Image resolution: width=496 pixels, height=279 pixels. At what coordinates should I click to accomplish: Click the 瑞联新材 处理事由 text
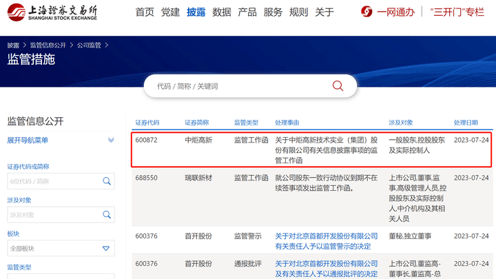[326, 183]
